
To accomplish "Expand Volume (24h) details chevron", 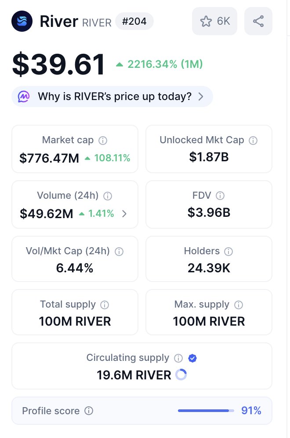I will click(124, 214).
